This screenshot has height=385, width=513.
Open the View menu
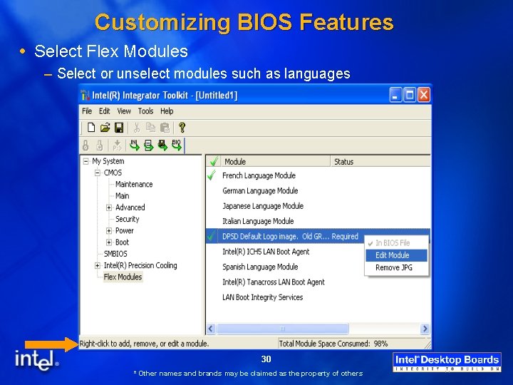124,111
